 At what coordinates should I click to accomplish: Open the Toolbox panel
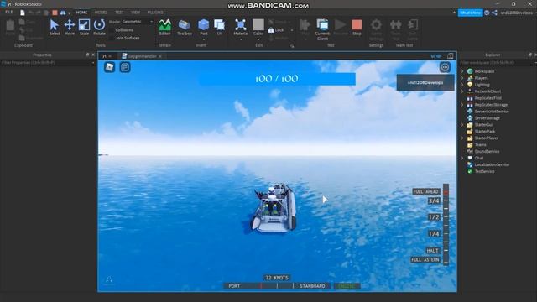[x=185, y=27]
